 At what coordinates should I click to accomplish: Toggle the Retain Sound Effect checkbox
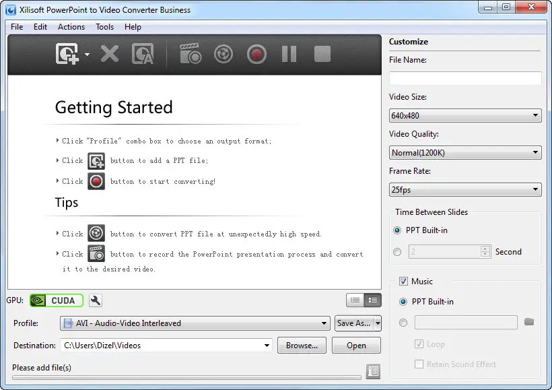[x=419, y=364]
